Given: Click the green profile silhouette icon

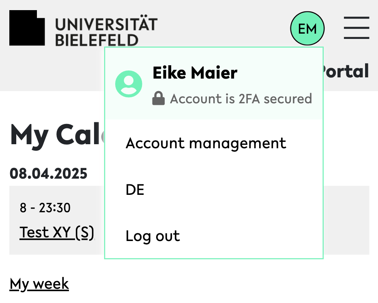Looking at the screenshot, I should 129,84.
